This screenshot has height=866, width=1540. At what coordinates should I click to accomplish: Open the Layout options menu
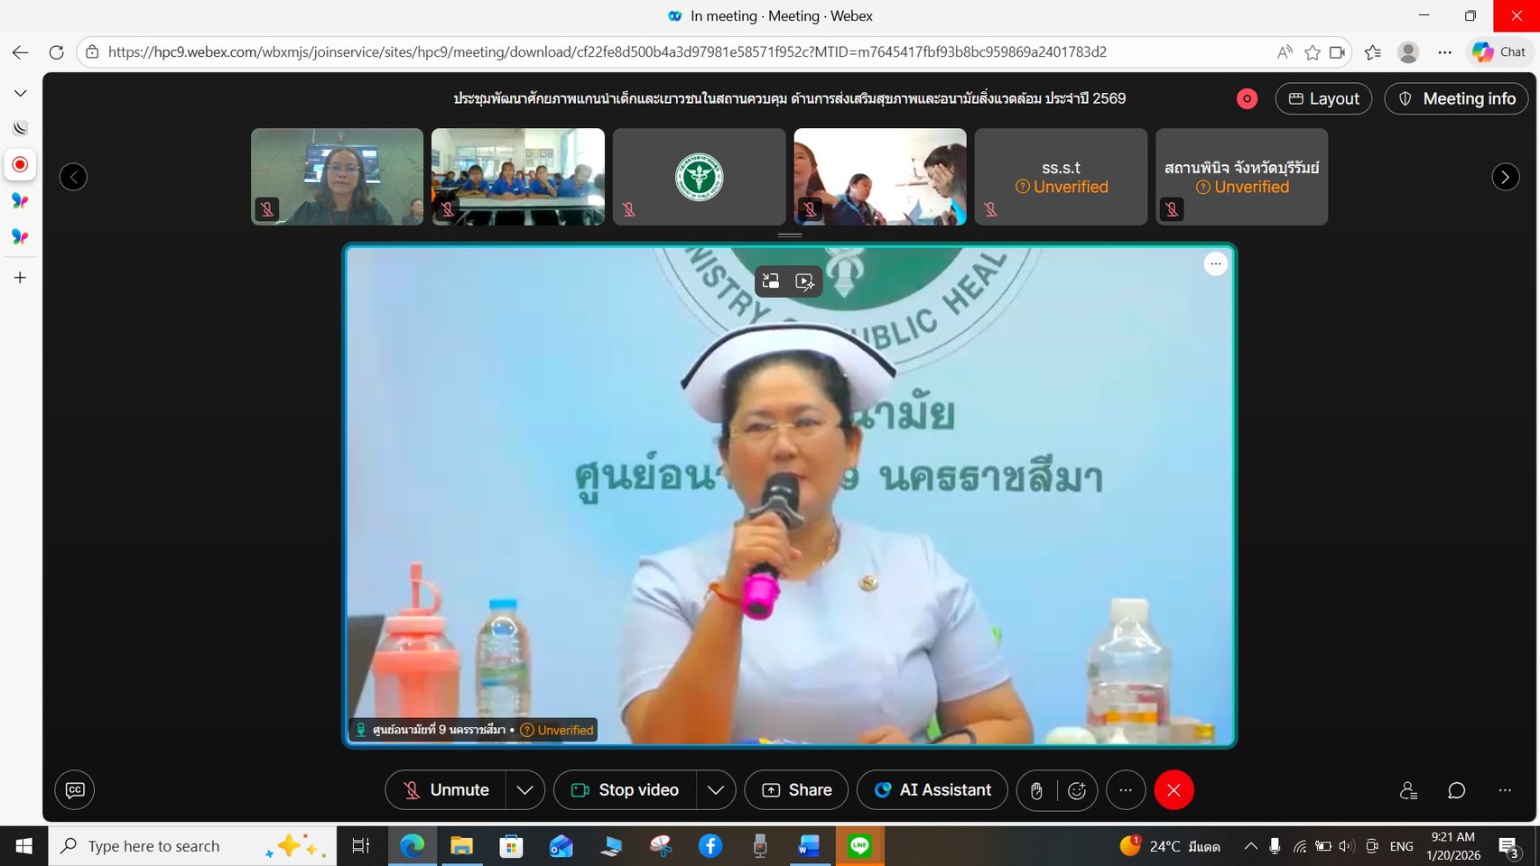coord(1323,98)
